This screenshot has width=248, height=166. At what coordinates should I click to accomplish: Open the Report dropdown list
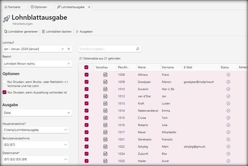pos(68,64)
